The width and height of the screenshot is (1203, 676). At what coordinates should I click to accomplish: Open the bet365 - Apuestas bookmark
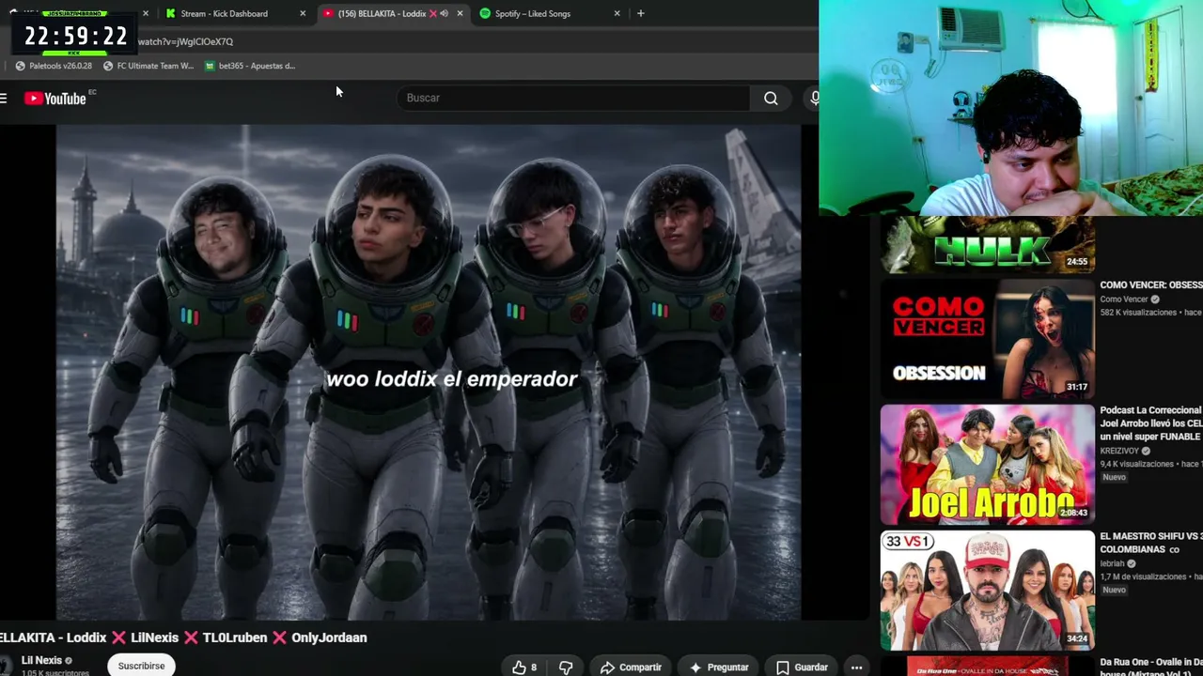(x=250, y=66)
